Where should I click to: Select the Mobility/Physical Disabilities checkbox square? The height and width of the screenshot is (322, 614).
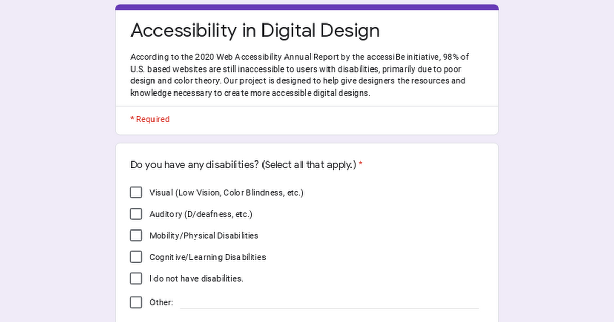tap(136, 235)
